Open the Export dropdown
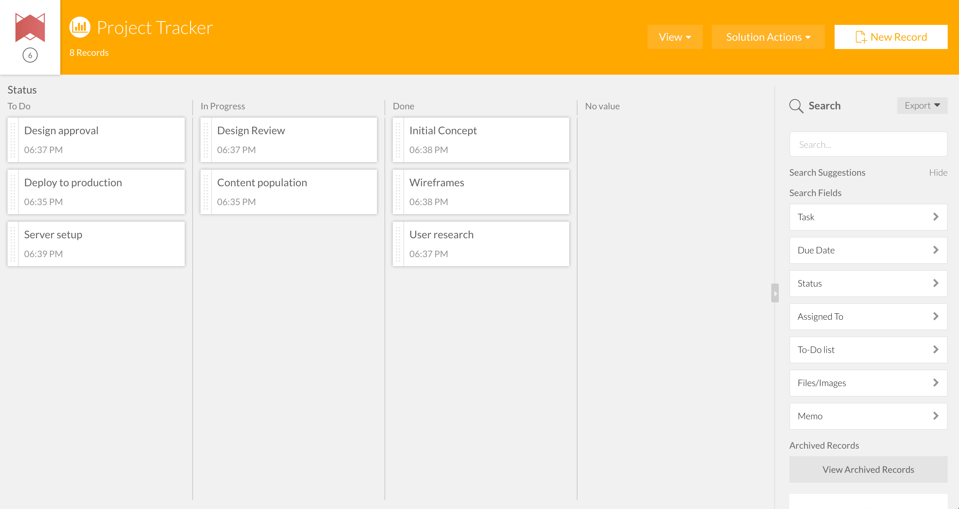This screenshot has width=959, height=509. pyautogui.click(x=922, y=106)
